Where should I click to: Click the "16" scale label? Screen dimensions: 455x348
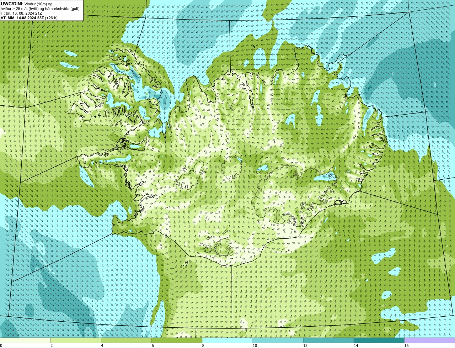406,346
